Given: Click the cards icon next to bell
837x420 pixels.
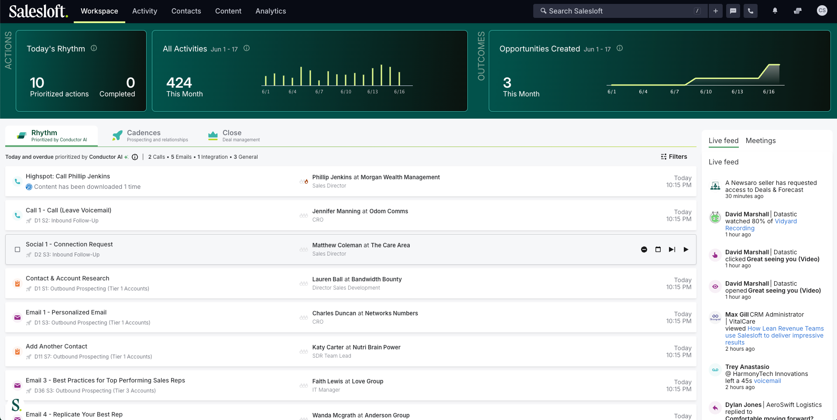Looking at the screenshot, I should point(798,11).
